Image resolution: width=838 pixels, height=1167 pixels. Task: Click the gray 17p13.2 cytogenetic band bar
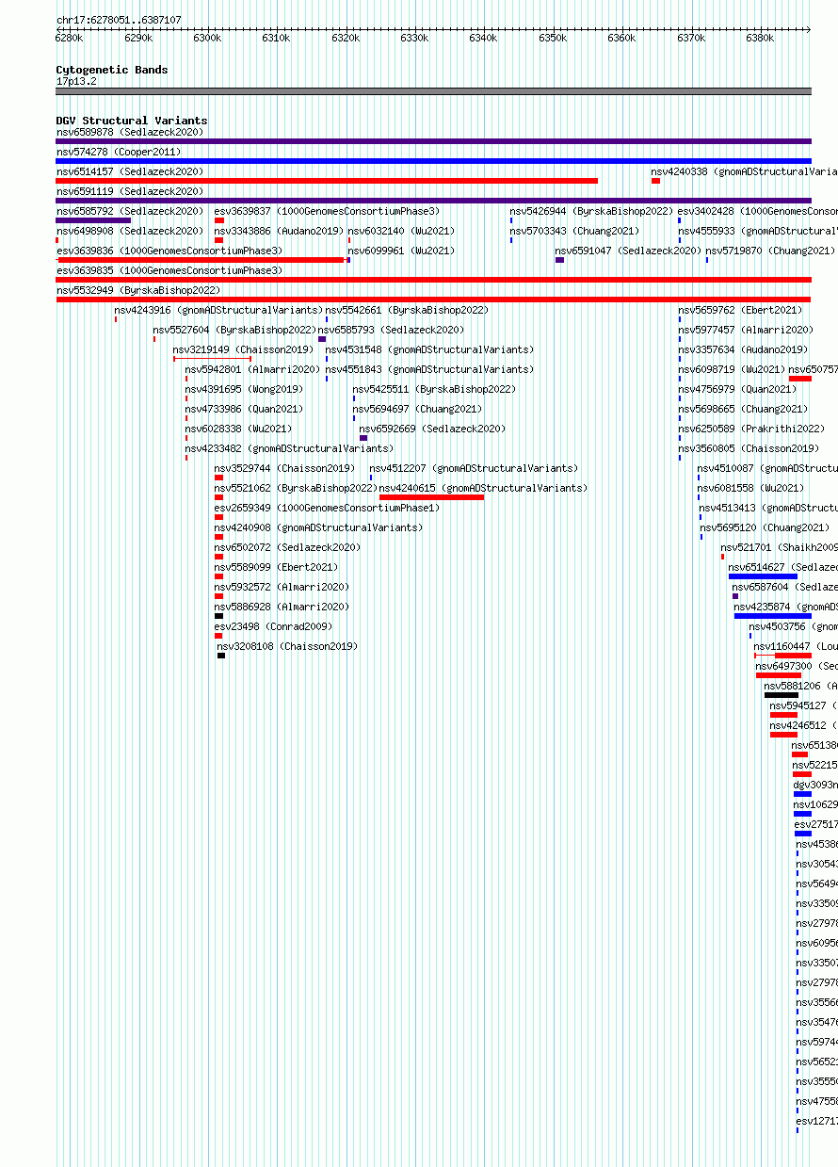433,91
